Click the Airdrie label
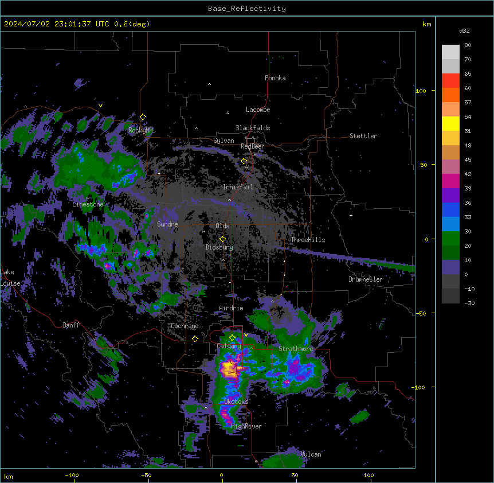Screen dimensions: 494x483 click(x=231, y=308)
